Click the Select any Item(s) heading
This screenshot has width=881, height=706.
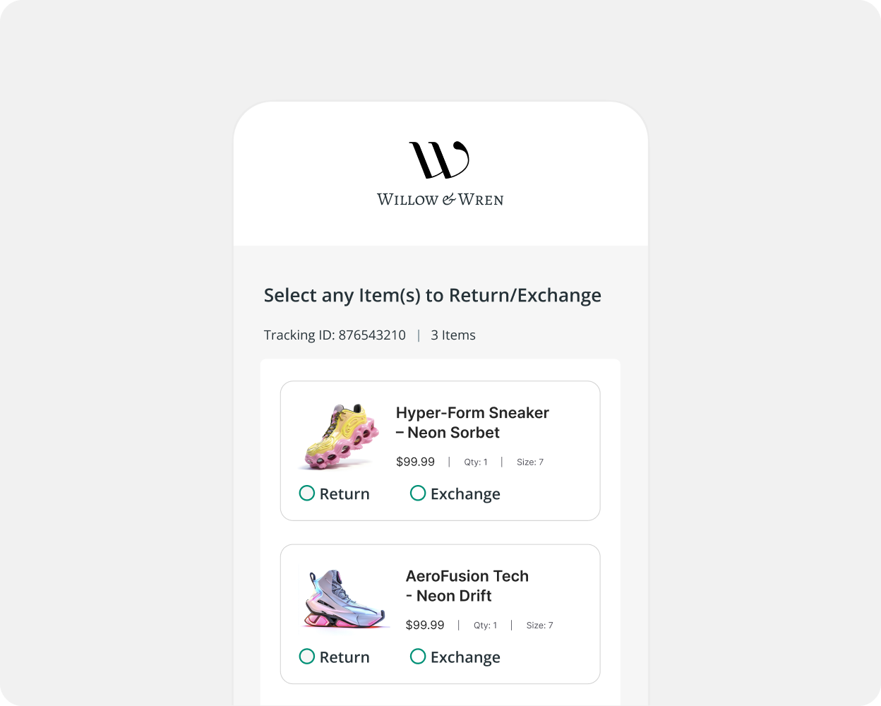(x=432, y=295)
